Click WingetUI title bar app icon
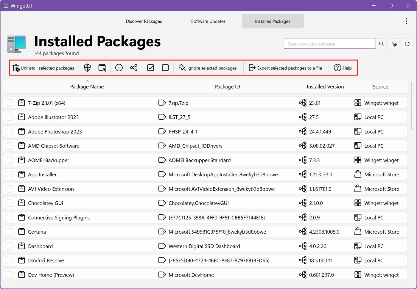Screen dimensions: 417x289 [6, 5]
